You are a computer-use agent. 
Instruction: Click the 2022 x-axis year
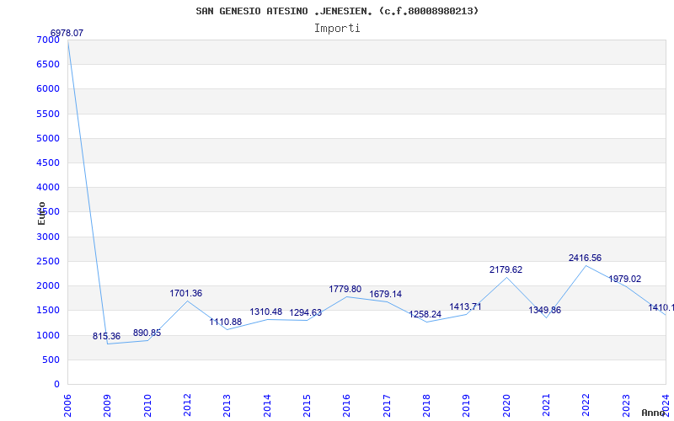tap(586, 405)
